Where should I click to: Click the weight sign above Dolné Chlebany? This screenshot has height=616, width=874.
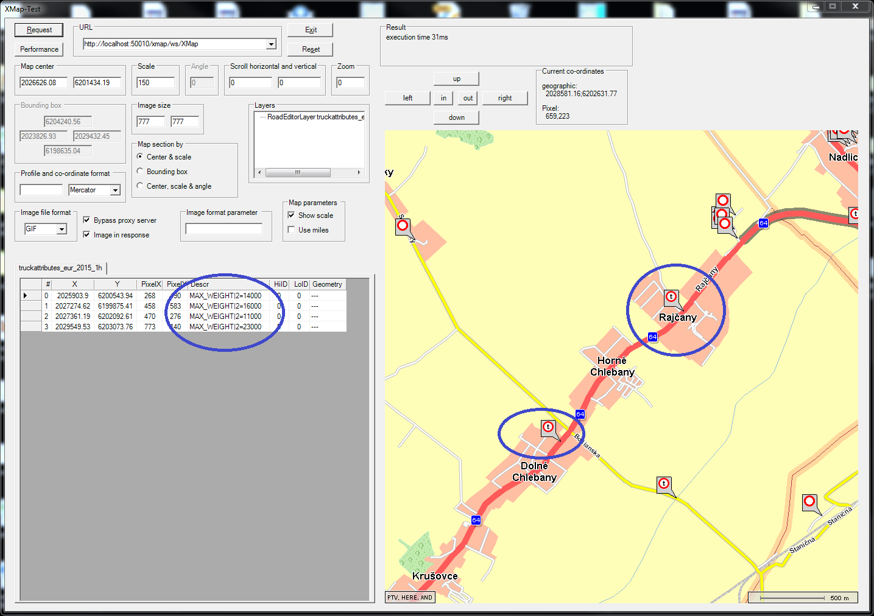click(548, 427)
